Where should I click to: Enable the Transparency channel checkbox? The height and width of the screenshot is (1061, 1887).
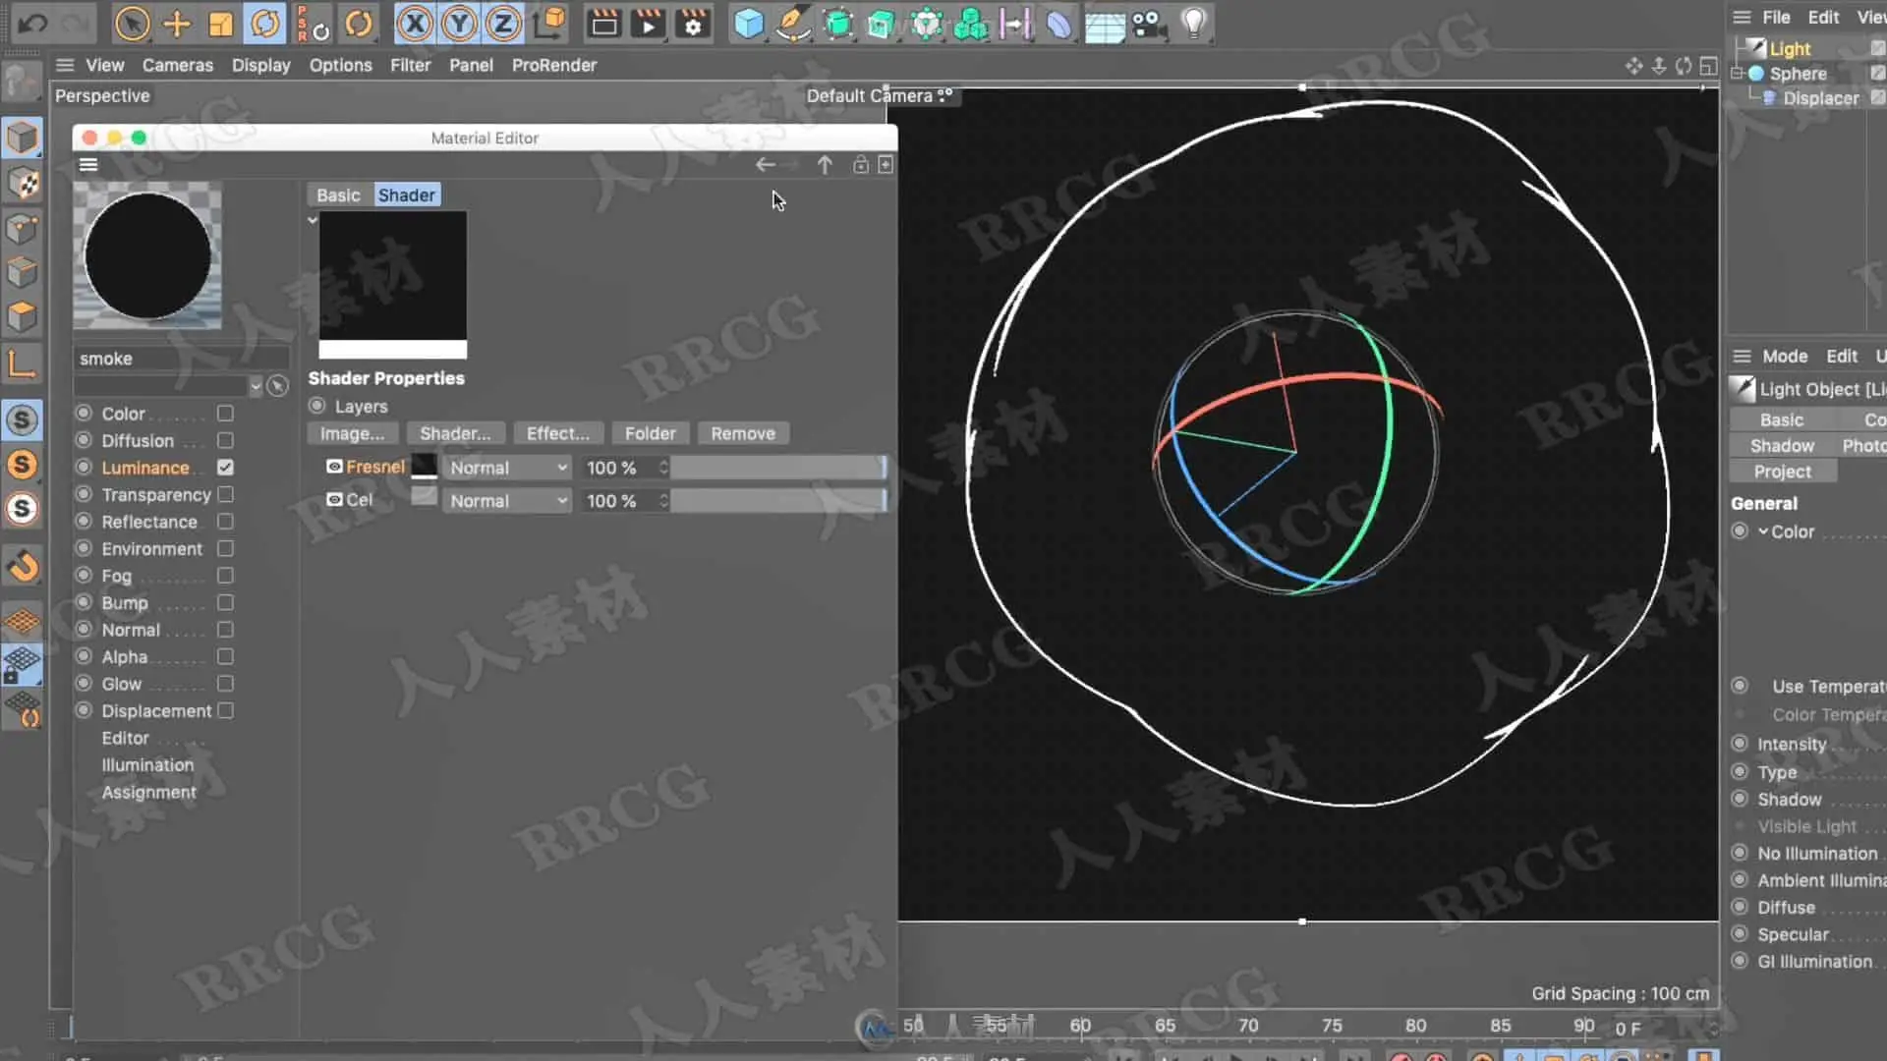tap(225, 494)
